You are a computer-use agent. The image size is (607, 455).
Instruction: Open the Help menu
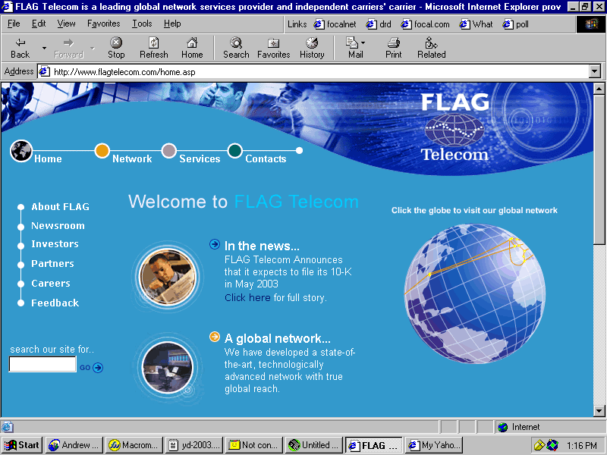[172, 24]
